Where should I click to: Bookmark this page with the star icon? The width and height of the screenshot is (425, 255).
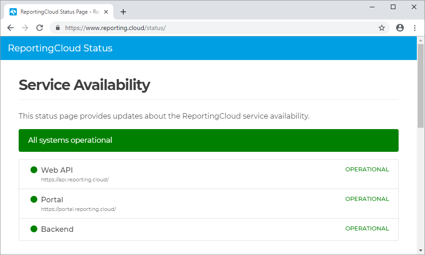[x=382, y=28]
